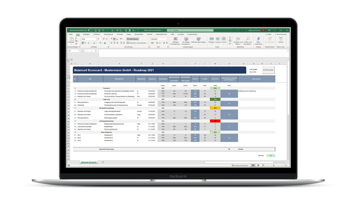Click the Einfügen paste clipboard icon
Image resolution: width=357 pixels, height=201 pixels.
pyautogui.click(x=71, y=39)
